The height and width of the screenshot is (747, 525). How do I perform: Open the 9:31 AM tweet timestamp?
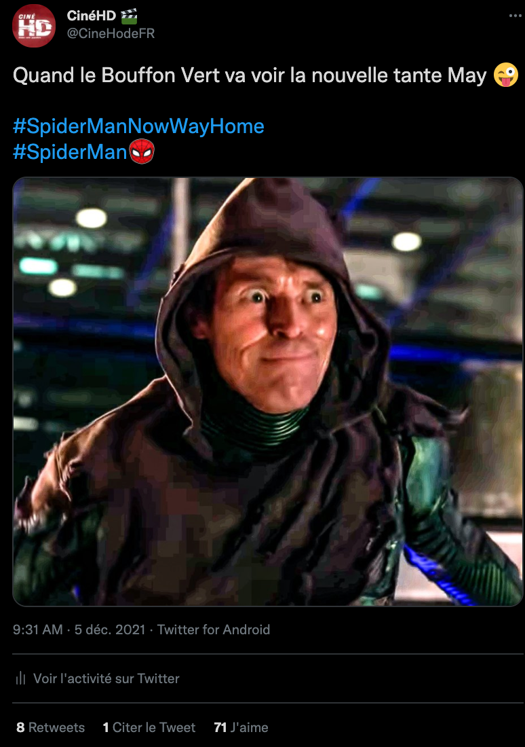[x=37, y=630]
